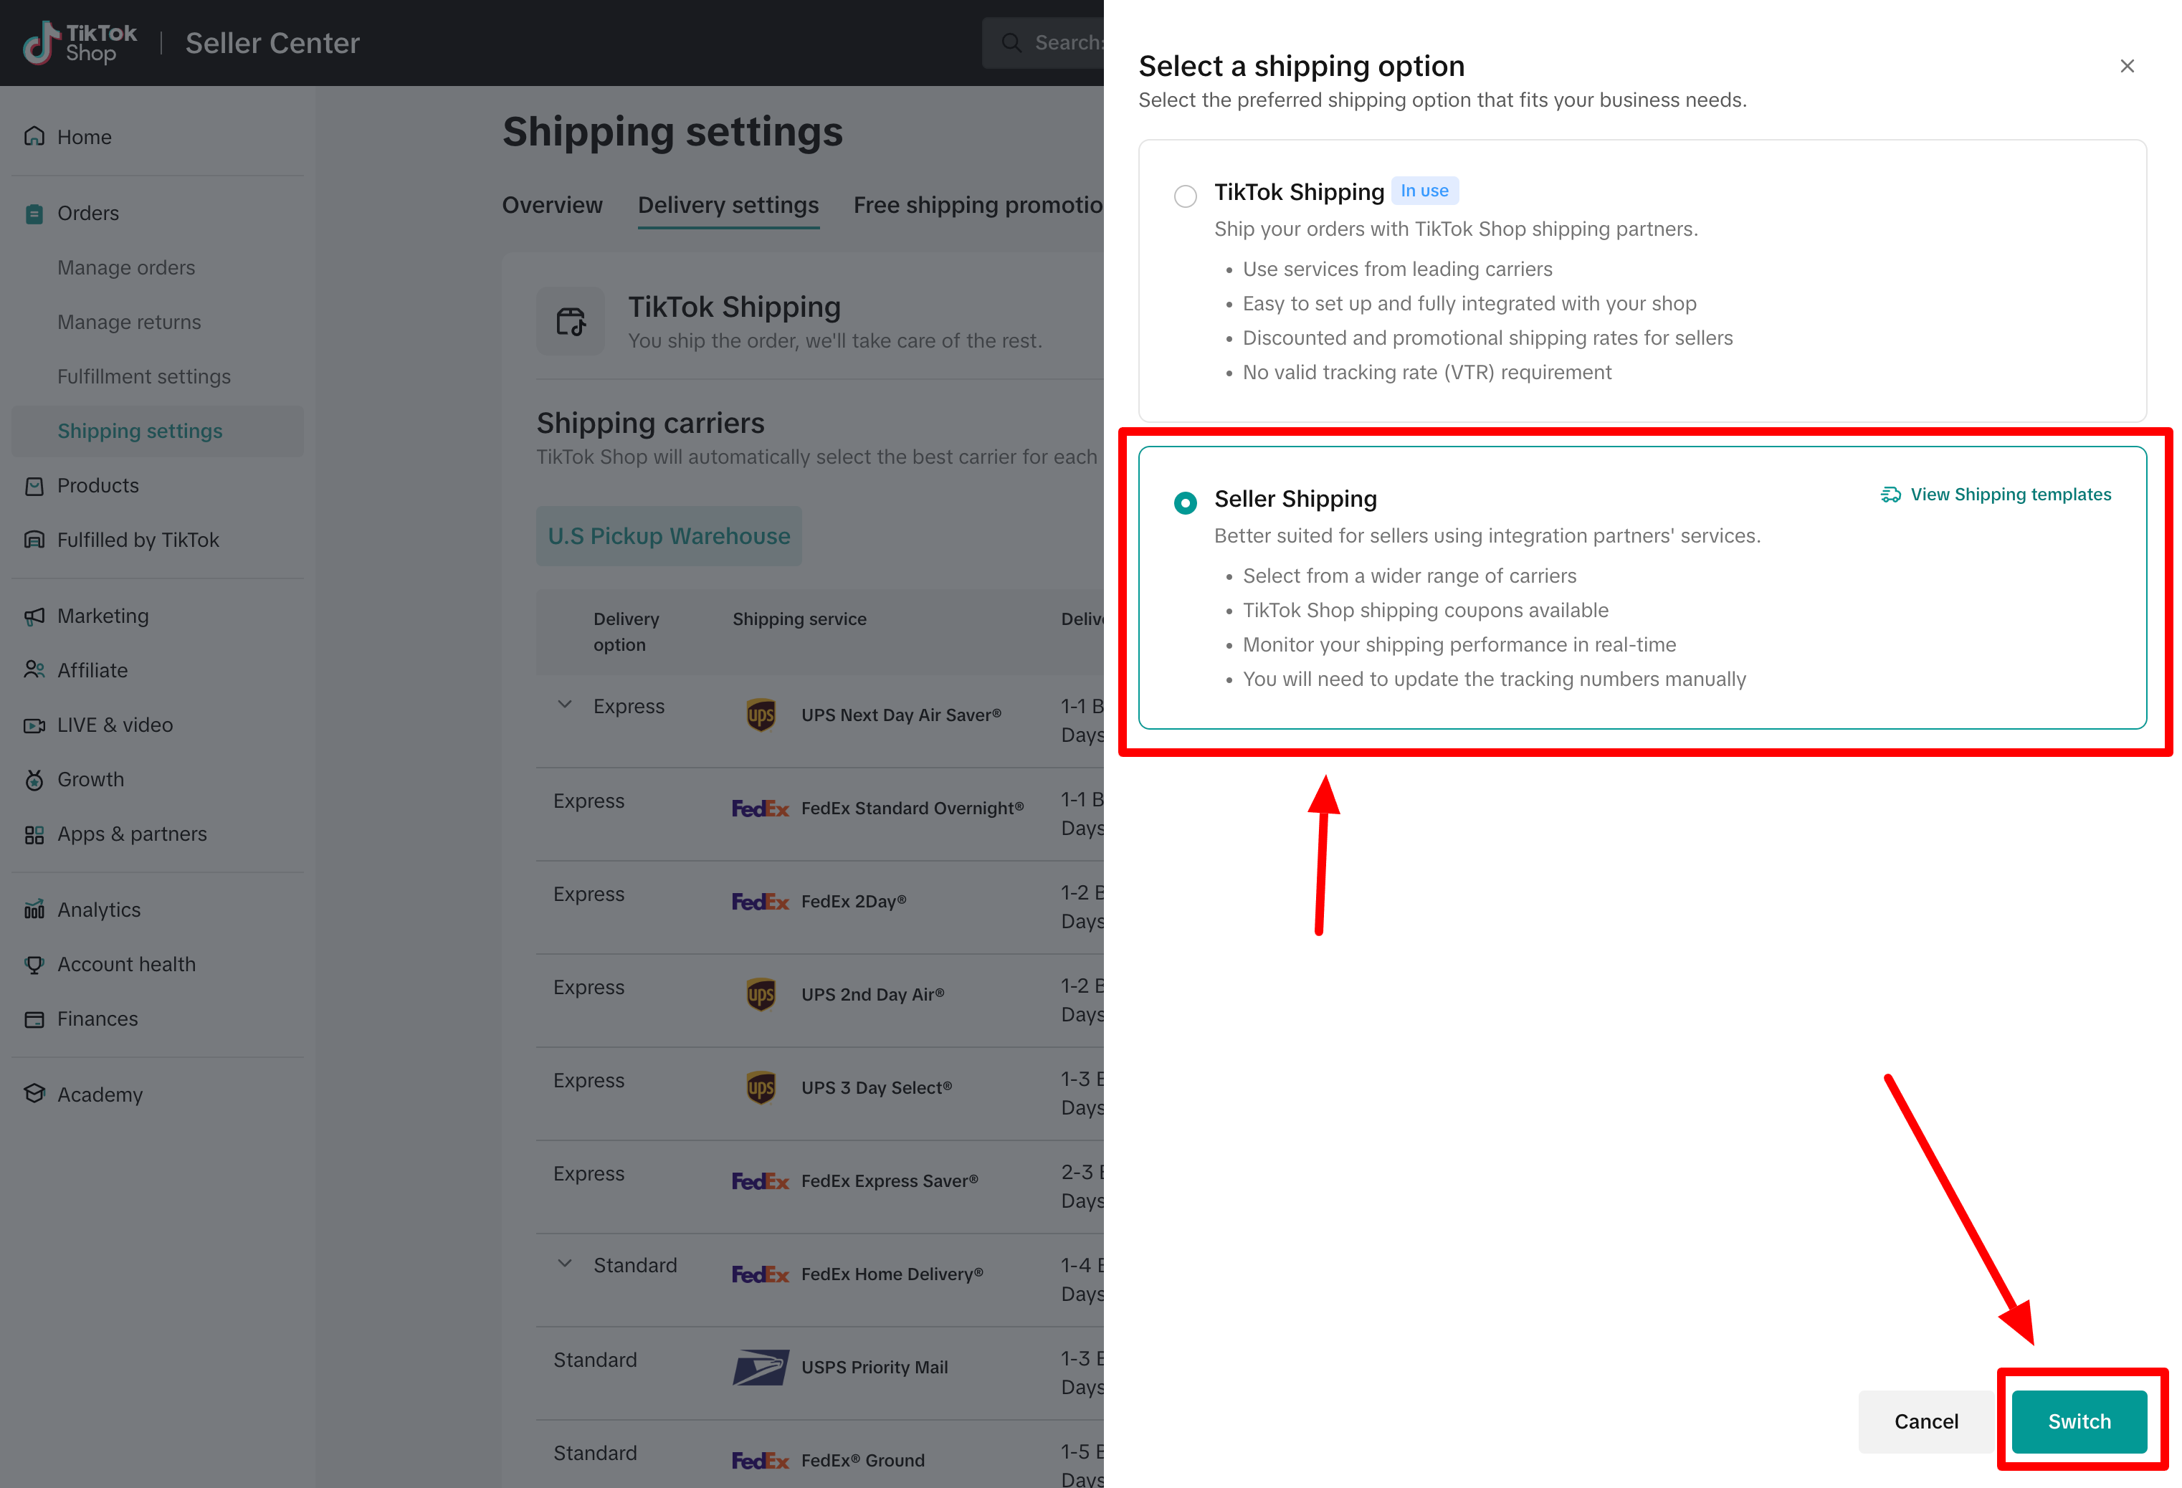2182x1488 pixels.
Task: Click the Cancel button
Action: pos(1925,1421)
